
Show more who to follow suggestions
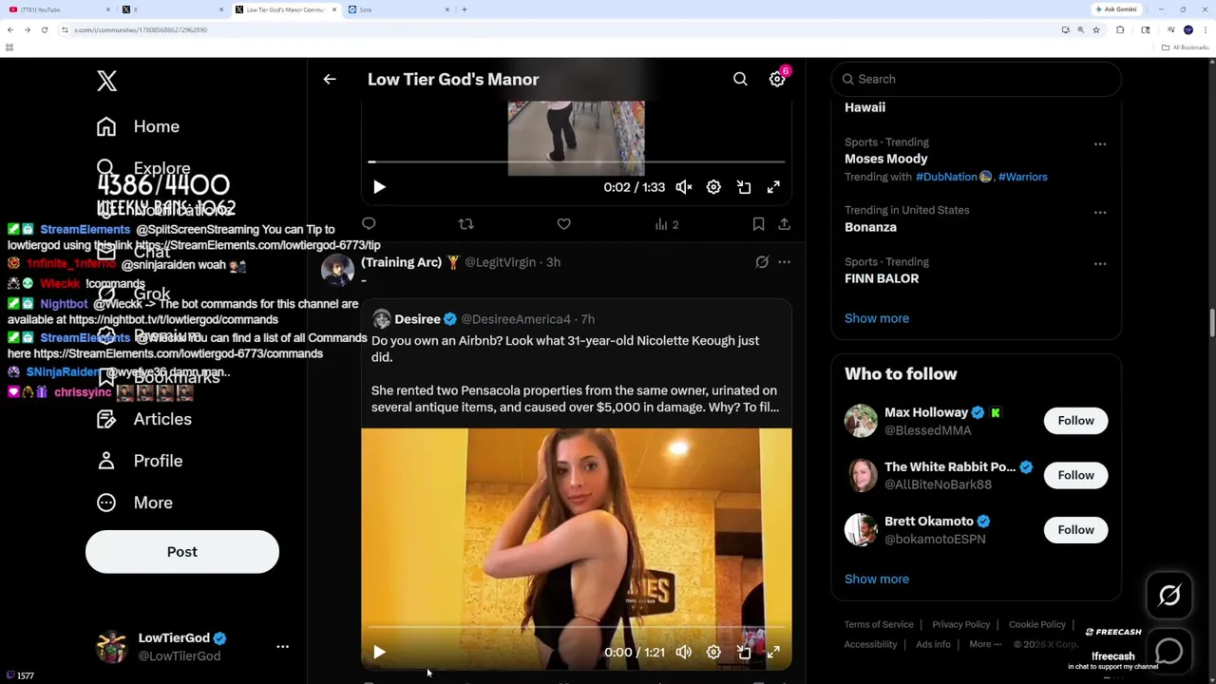click(877, 579)
